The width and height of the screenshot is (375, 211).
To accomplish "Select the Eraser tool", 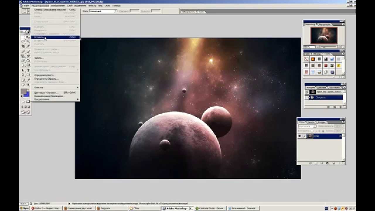I will tap(23, 61).
